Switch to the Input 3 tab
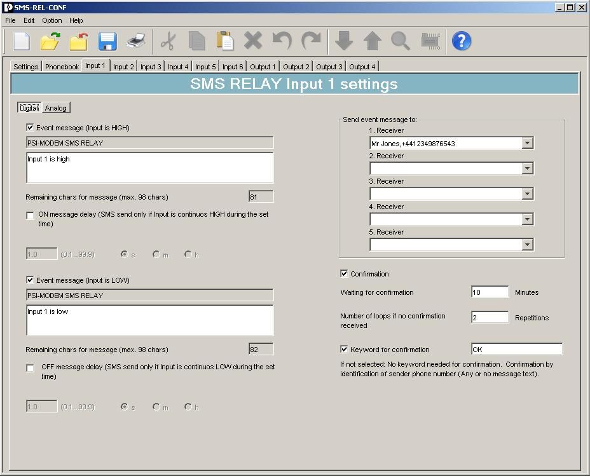590x476 pixels. [151, 67]
